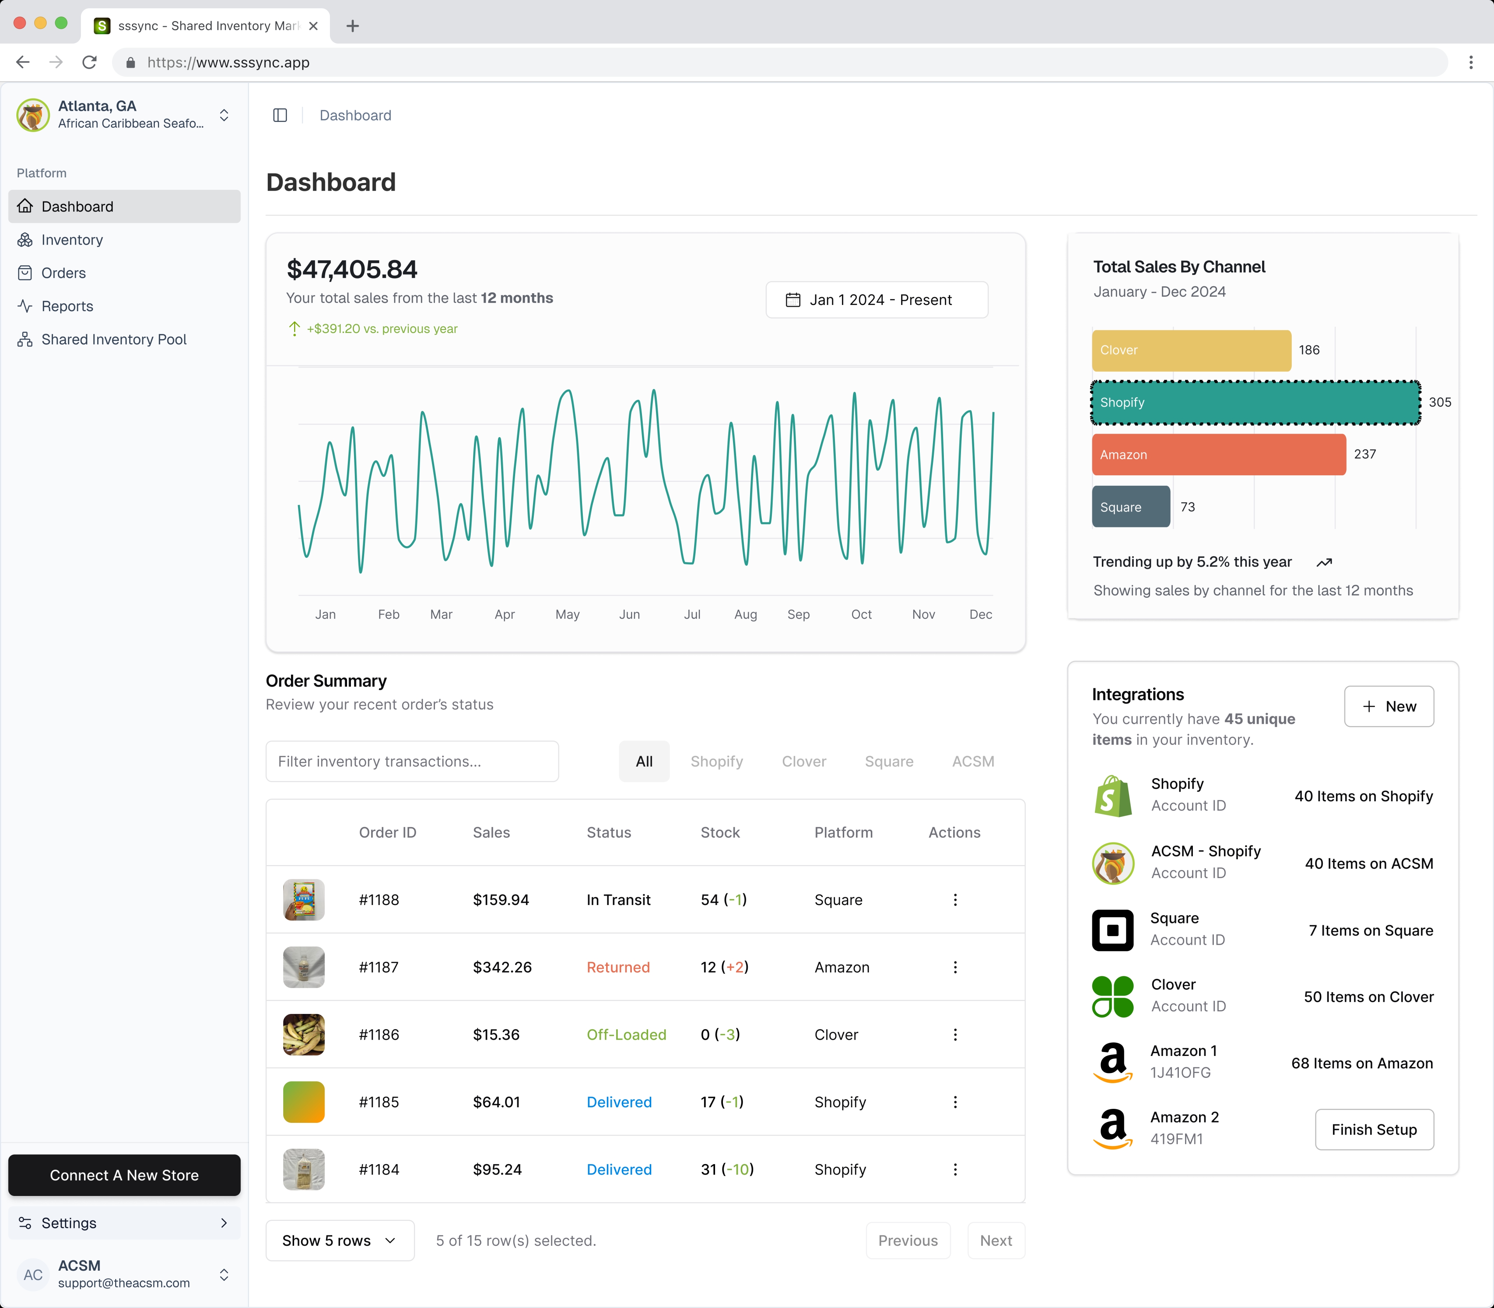Click the ACSM - Shopify integration logo
The height and width of the screenshot is (1308, 1494).
coord(1113,863)
